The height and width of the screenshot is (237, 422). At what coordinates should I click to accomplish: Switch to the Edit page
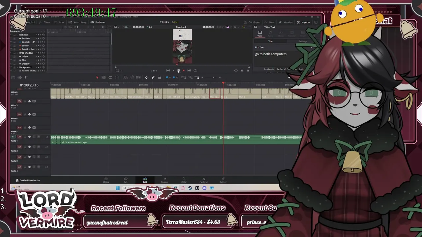tap(145, 180)
